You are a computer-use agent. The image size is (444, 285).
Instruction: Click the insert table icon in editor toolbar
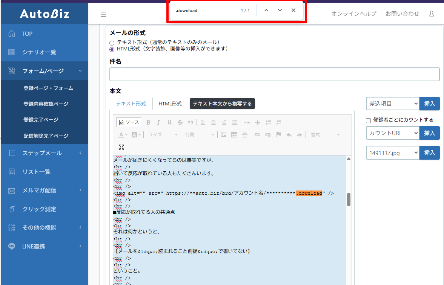(x=234, y=135)
